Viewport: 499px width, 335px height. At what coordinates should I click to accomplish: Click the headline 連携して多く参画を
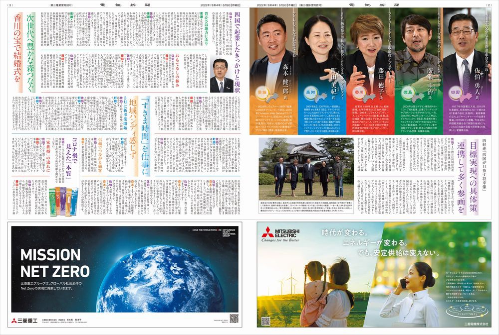[x=461, y=177]
